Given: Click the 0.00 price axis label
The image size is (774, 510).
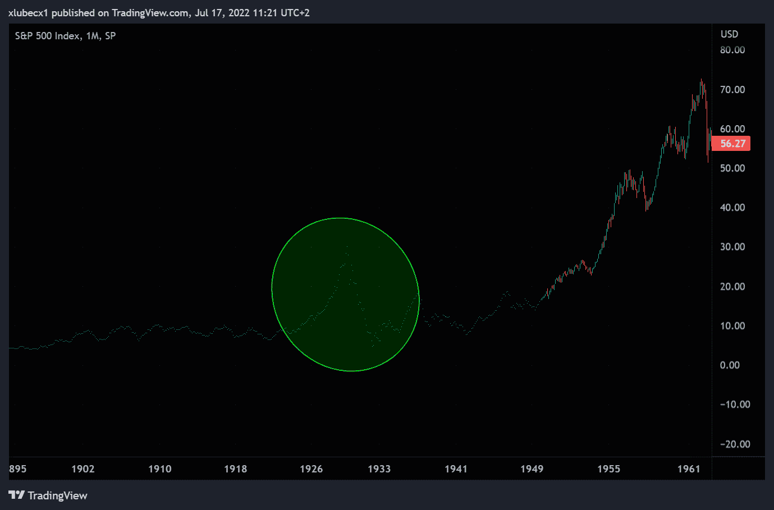Looking at the screenshot, I should 730,365.
